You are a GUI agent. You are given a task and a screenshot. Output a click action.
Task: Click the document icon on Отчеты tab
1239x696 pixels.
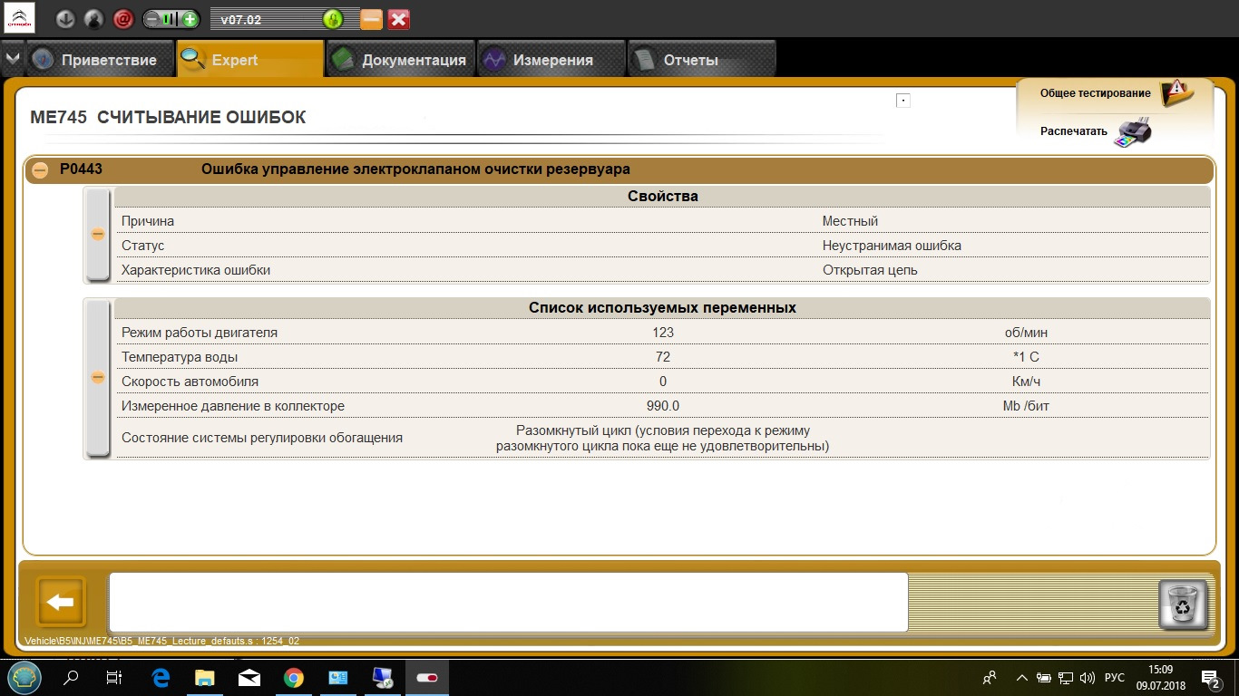pyautogui.click(x=644, y=60)
